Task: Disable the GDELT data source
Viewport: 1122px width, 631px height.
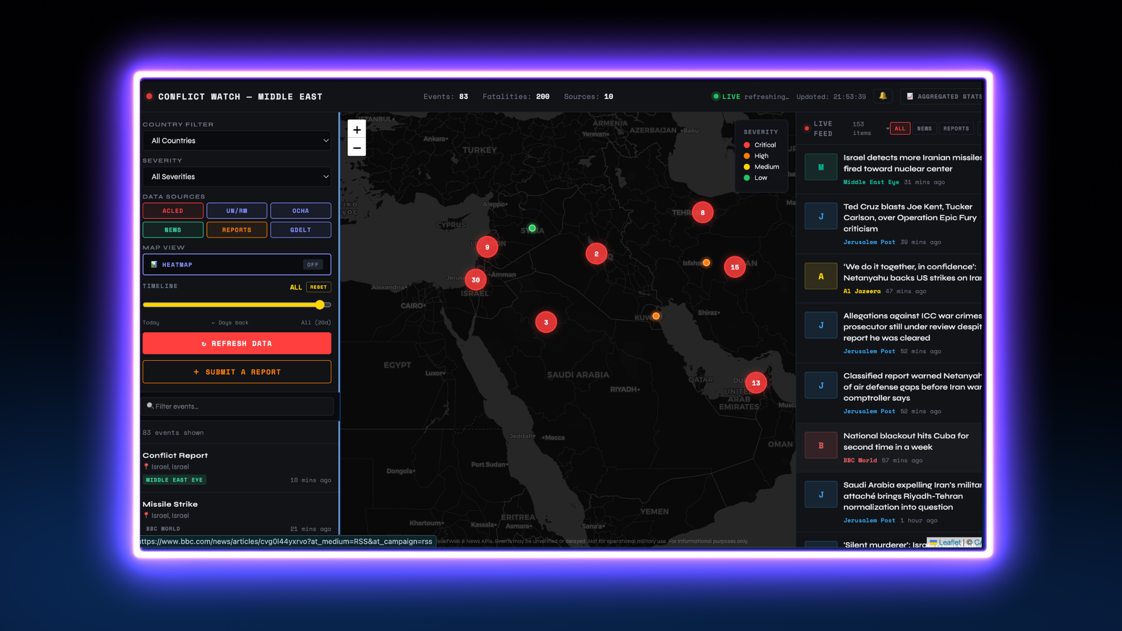Action: click(300, 230)
